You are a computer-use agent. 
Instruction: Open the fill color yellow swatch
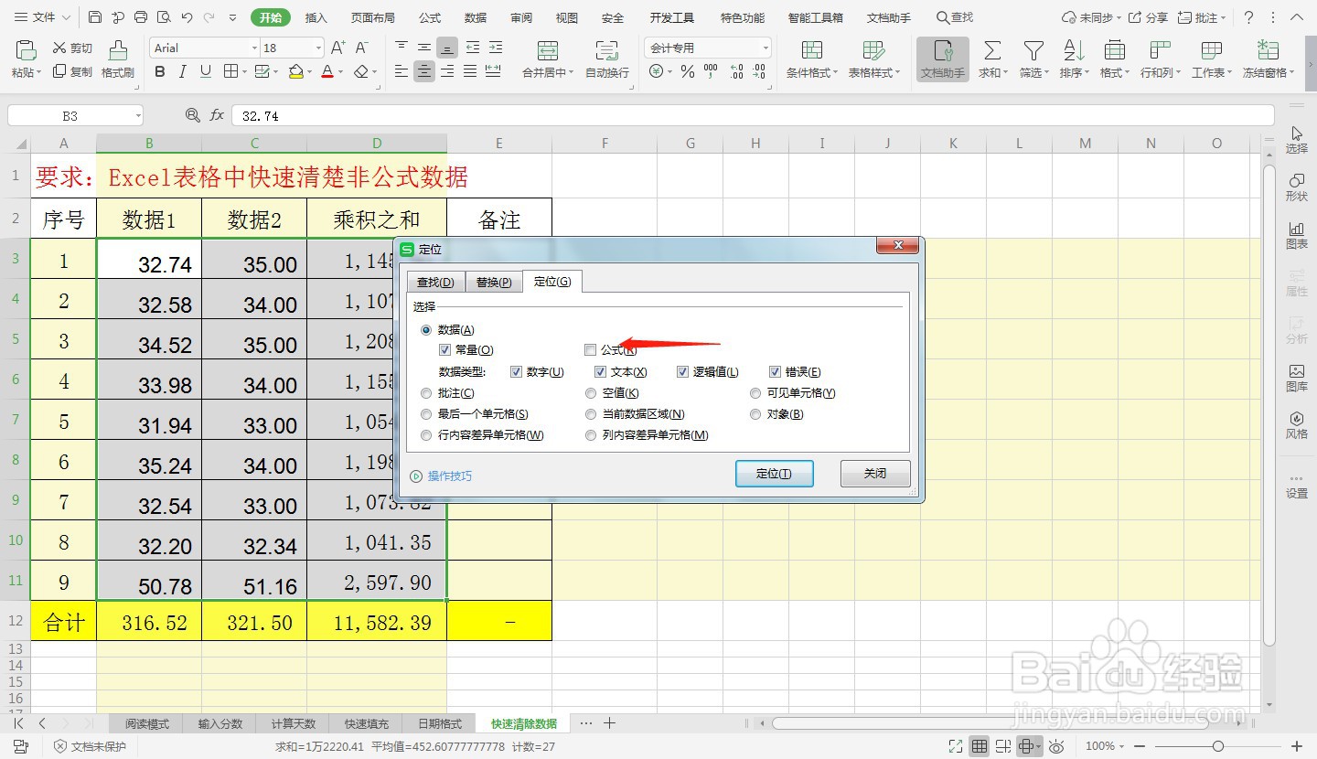tap(295, 71)
